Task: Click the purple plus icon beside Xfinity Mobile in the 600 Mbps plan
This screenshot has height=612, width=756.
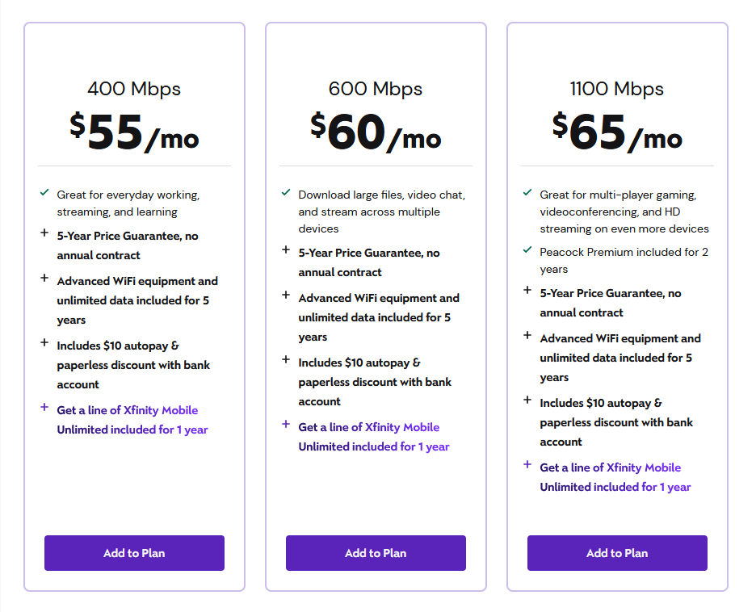Action: 286,424
